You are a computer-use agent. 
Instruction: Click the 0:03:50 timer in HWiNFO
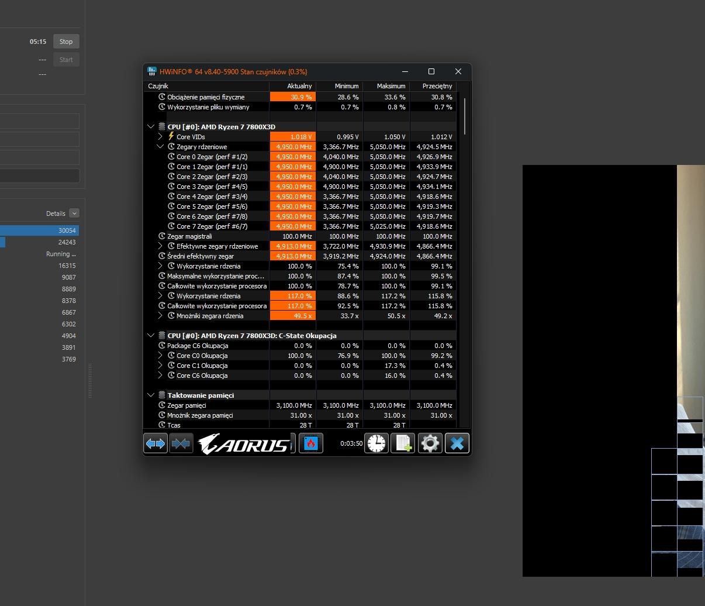[x=351, y=443]
